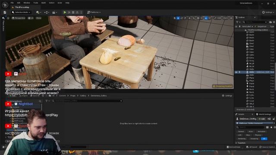
Task: Open camera speed setting in viewport
Action: [x=226, y=18]
